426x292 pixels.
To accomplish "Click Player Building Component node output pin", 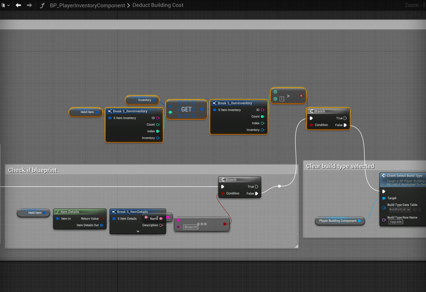I will pyautogui.click(x=359, y=221).
